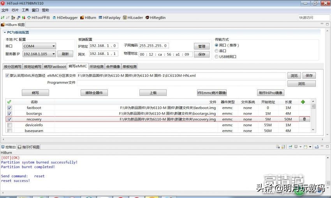Open the 芯片 menu
331x198 pixels.
click(15, 10)
